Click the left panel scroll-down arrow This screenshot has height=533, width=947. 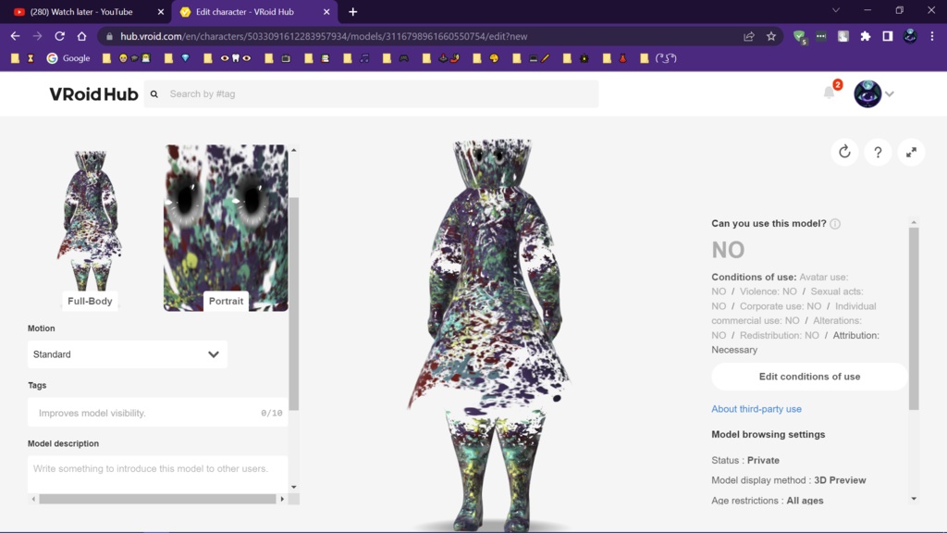point(294,487)
